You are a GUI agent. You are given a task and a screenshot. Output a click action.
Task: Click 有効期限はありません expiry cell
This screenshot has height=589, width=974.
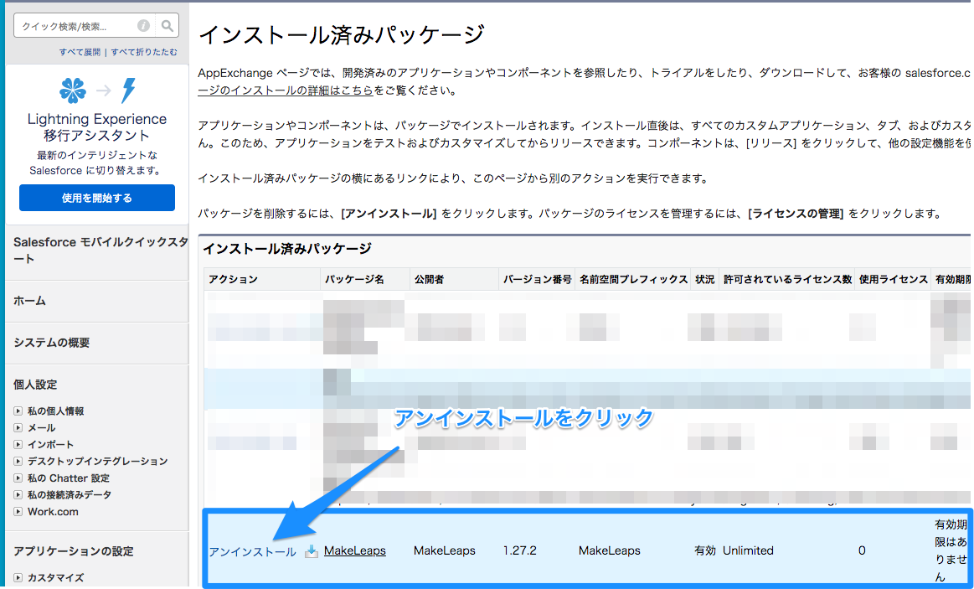point(951,550)
